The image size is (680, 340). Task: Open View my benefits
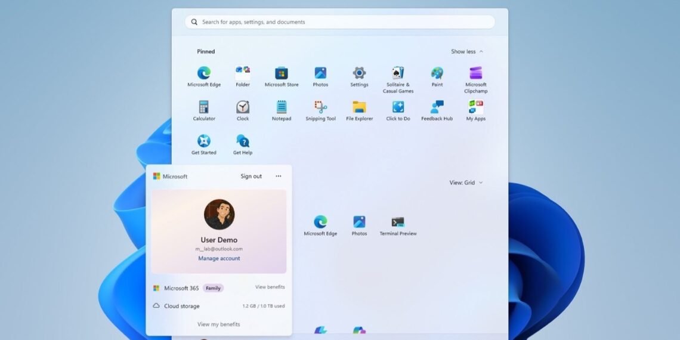tap(218, 324)
